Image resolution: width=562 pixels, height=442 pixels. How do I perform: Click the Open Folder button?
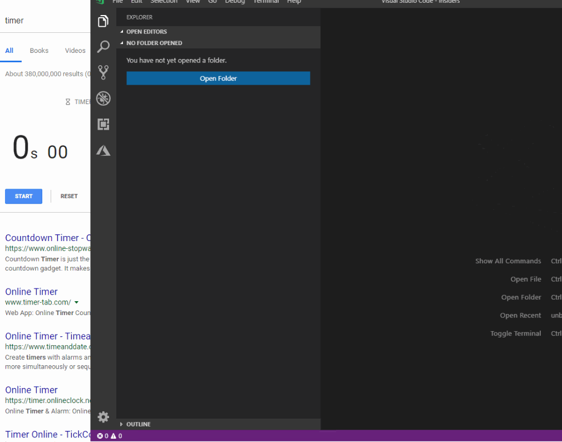[x=218, y=78]
